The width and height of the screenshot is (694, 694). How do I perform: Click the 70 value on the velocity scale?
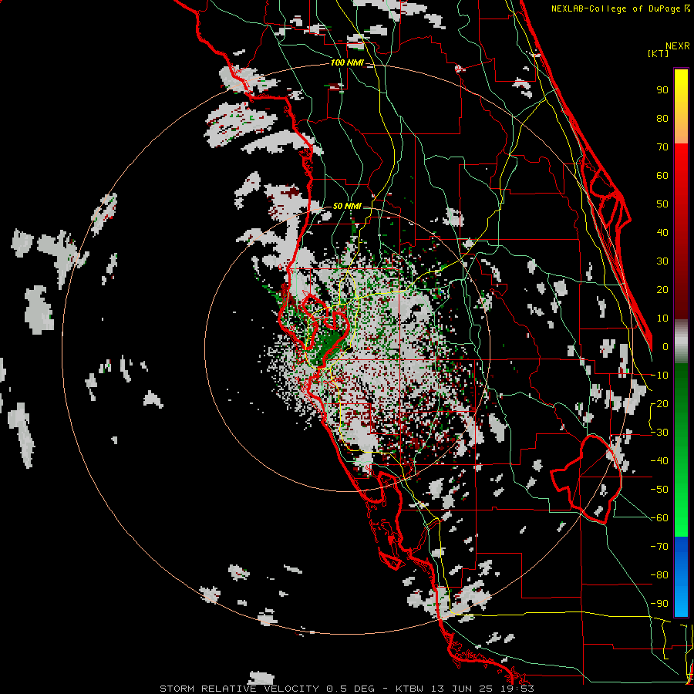point(662,147)
